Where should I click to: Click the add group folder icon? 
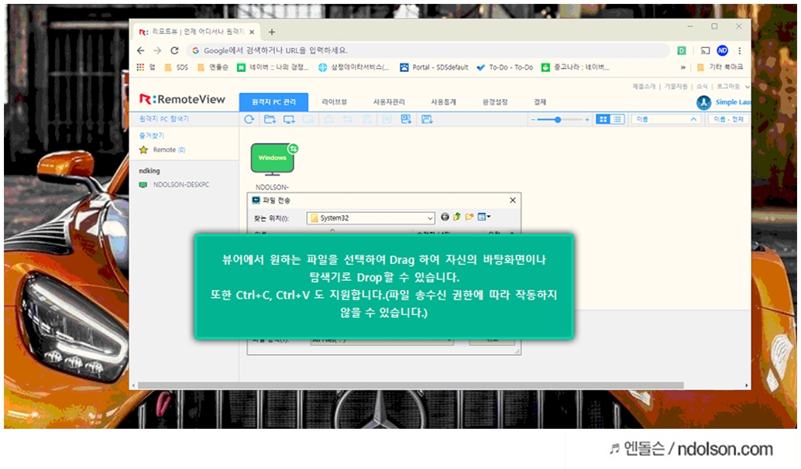point(270,119)
